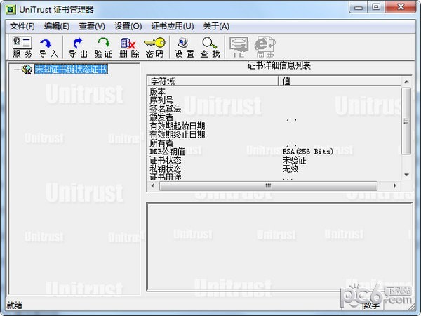This screenshot has height=316, width=421.
Task: Click the 验证 (Verify) toolbar icon
Action: (103, 47)
